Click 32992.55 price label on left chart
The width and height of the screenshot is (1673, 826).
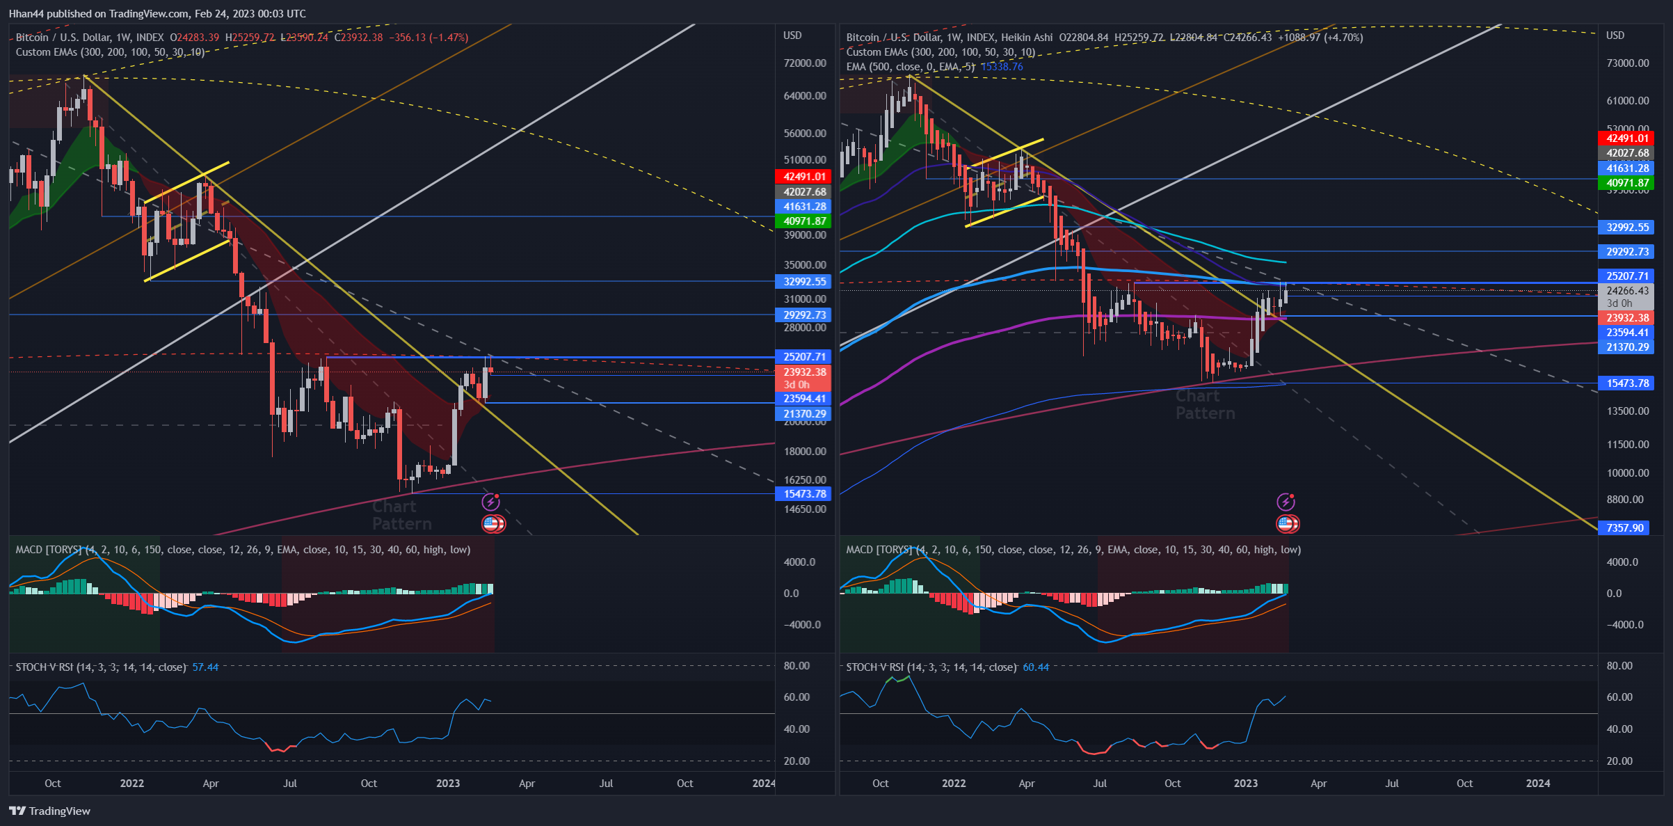coord(803,282)
